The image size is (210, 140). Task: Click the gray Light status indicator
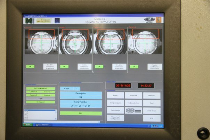click(41, 99)
